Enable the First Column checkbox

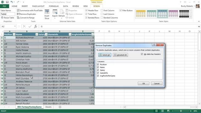(x=102, y=10)
